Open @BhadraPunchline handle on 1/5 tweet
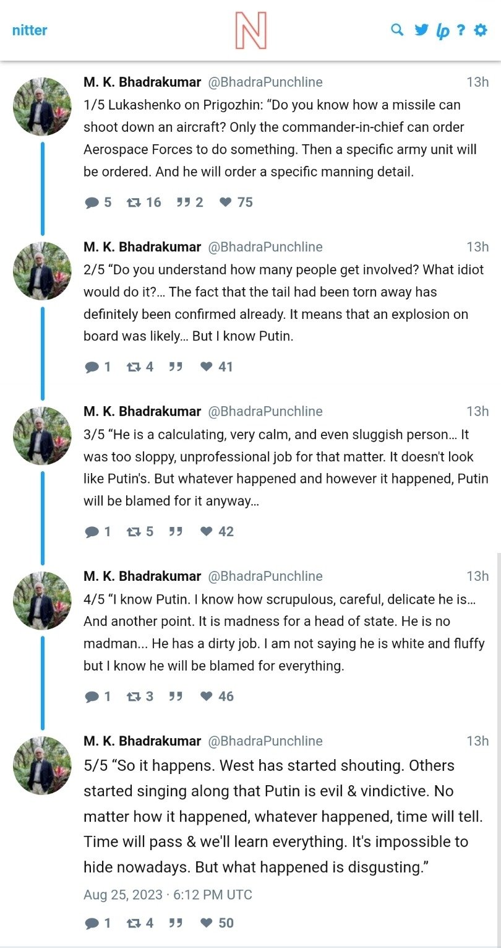Image resolution: width=501 pixels, height=948 pixels. coord(265,82)
